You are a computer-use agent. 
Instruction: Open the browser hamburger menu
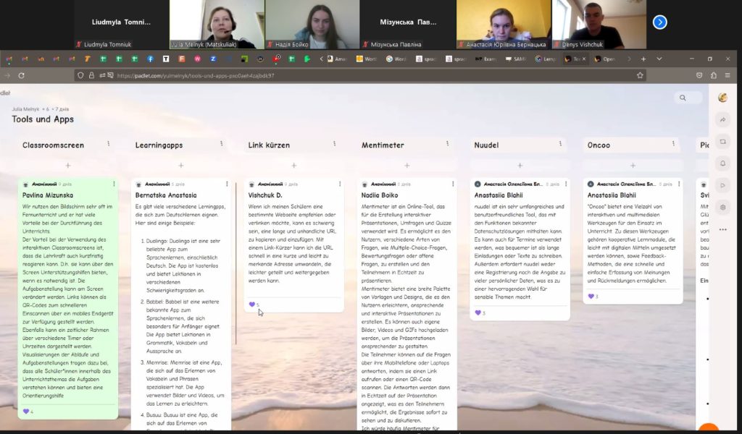point(728,75)
